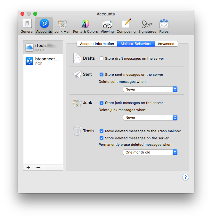Expand the One month old erase dropdown
This screenshot has width=212, height=219.
point(150,152)
